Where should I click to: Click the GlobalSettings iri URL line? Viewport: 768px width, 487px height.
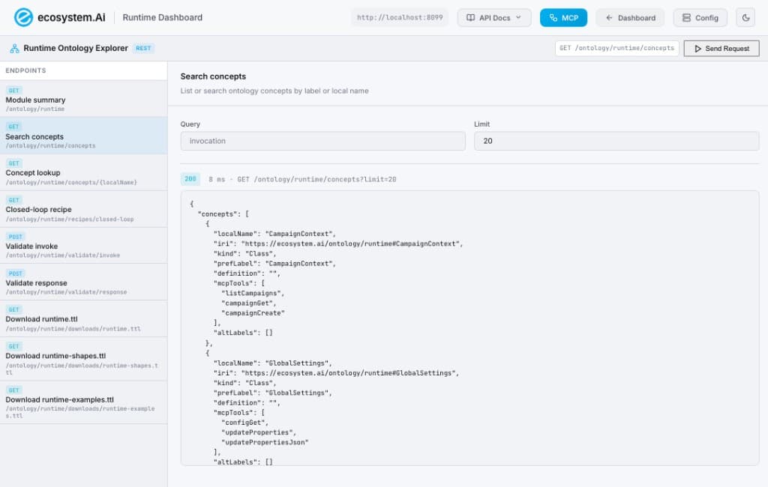(336, 373)
